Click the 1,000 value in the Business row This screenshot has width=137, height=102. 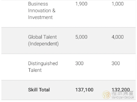(117, 4)
